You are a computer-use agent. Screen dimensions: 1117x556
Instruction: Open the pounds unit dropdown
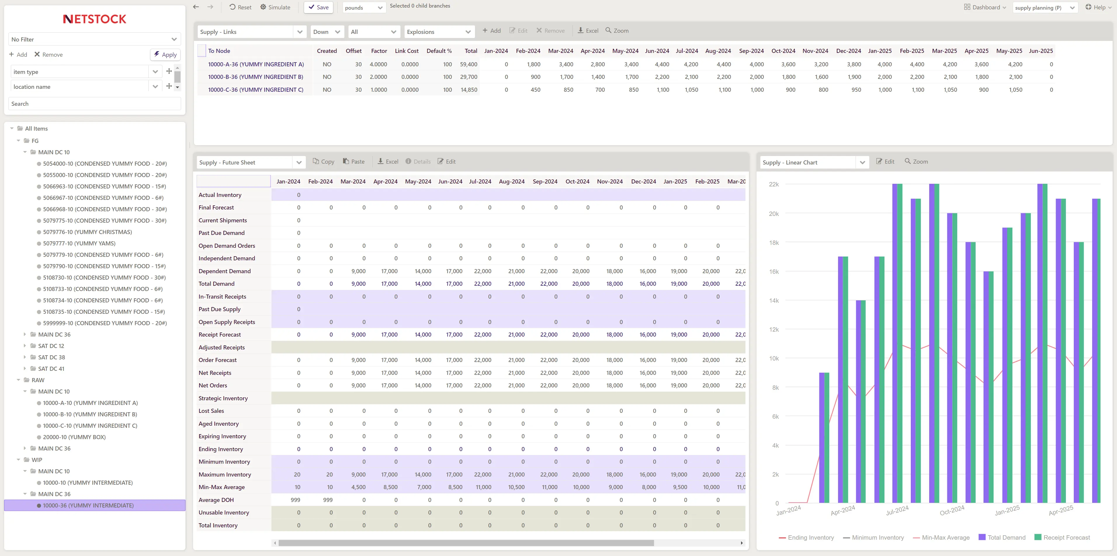(364, 7)
